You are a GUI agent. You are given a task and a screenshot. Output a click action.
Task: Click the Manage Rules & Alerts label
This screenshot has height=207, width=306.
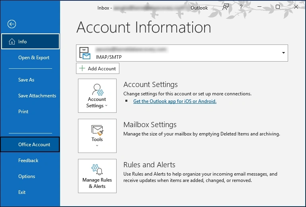[97, 183]
